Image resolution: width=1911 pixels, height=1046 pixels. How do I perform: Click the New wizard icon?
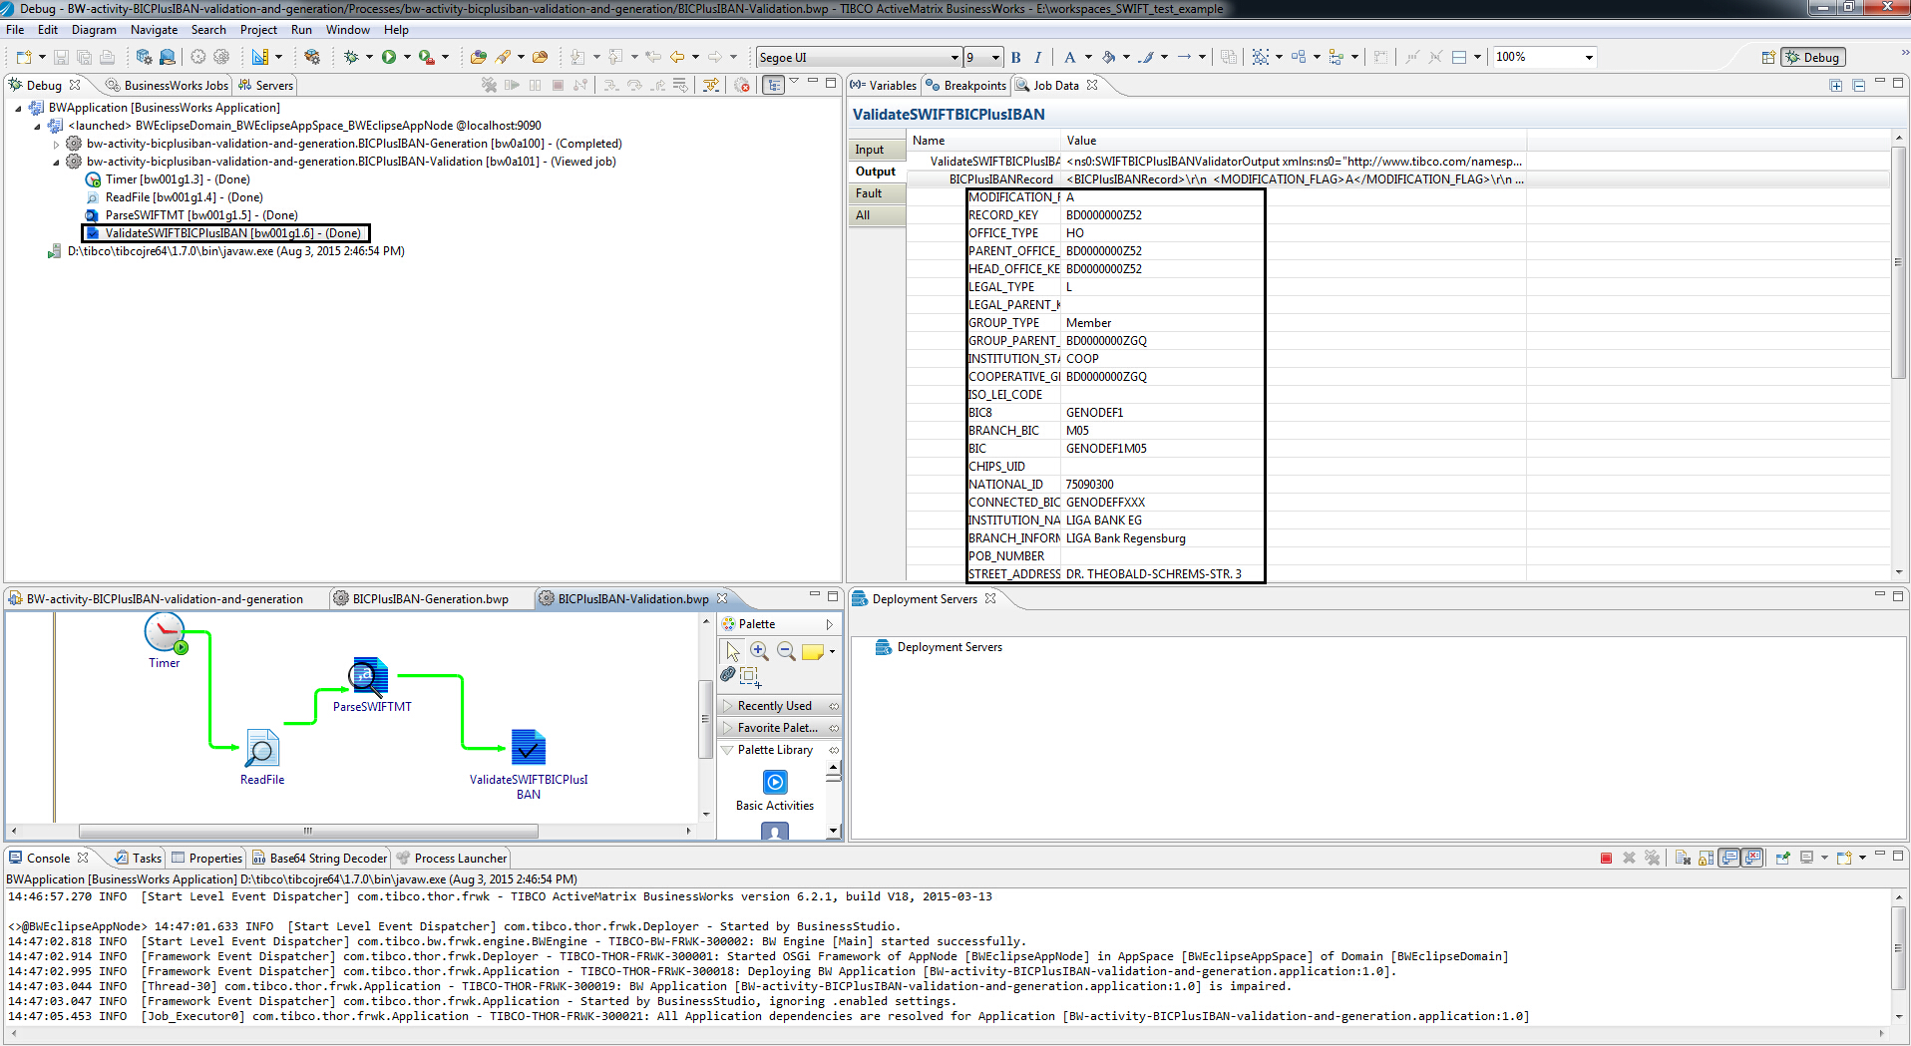click(x=24, y=57)
